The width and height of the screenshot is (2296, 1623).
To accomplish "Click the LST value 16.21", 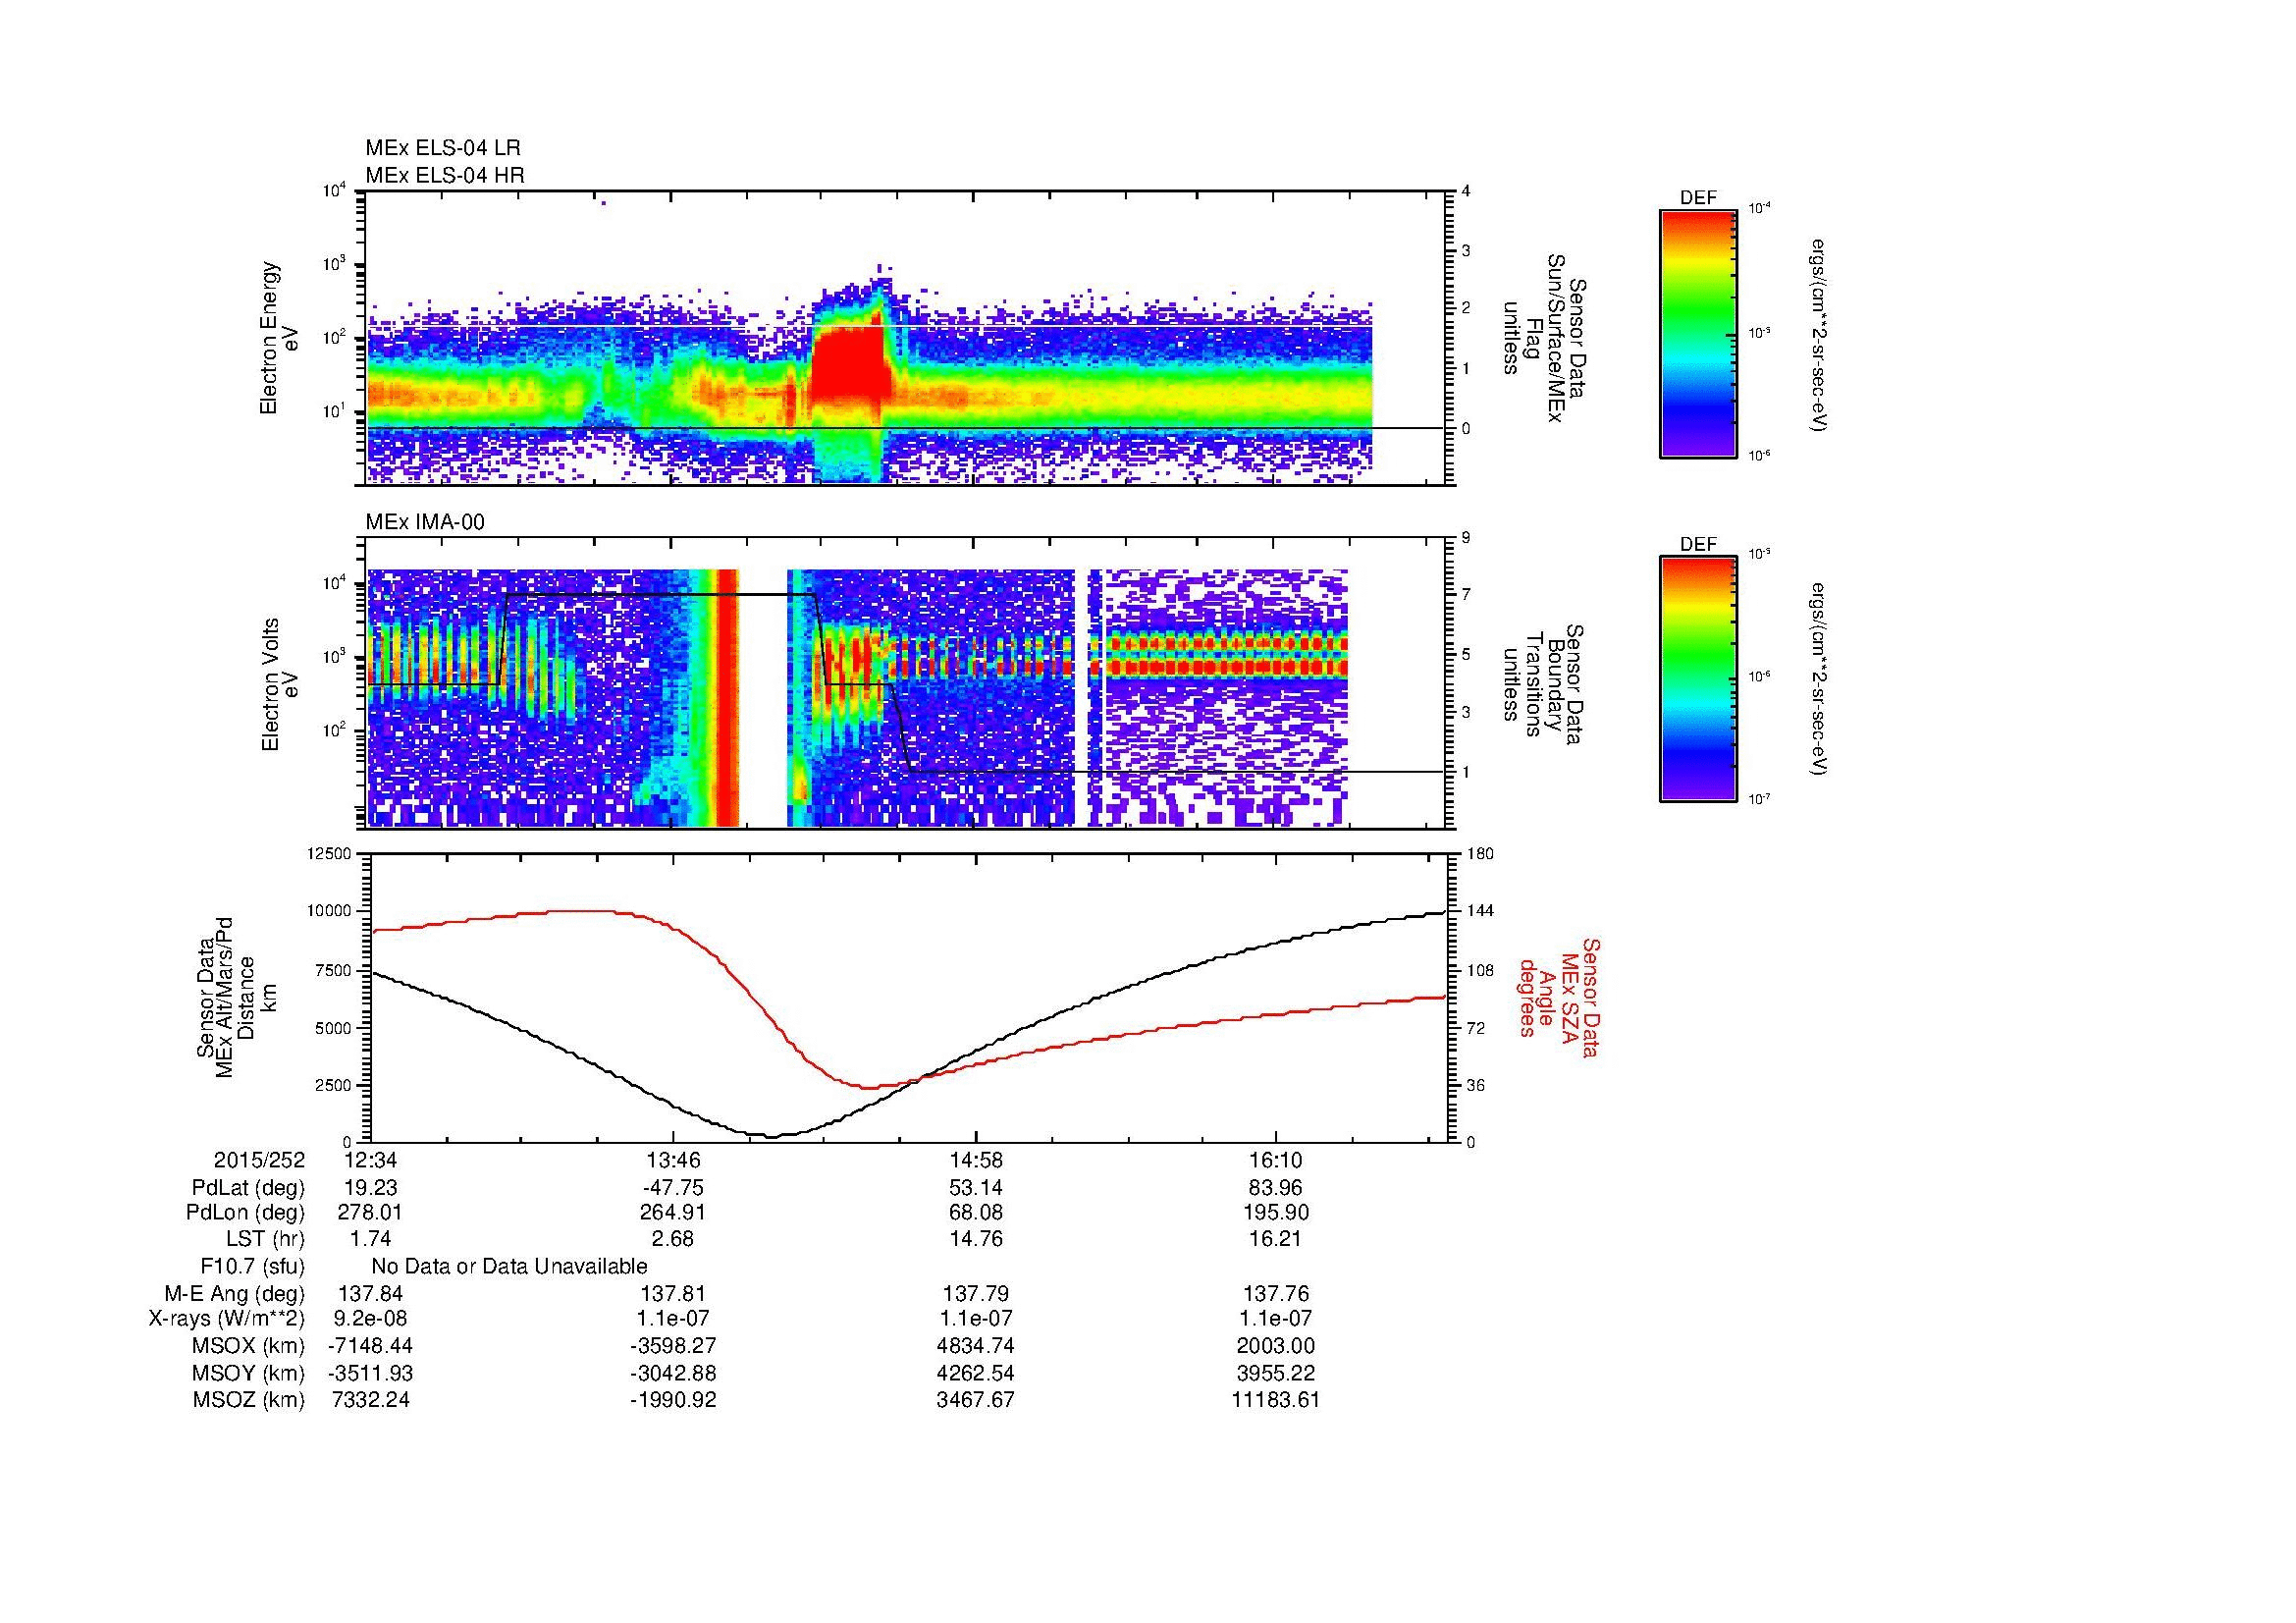I will [x=1277, y=1239].
